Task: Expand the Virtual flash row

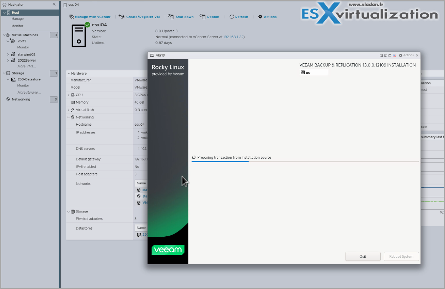Action: click(69, 110)
